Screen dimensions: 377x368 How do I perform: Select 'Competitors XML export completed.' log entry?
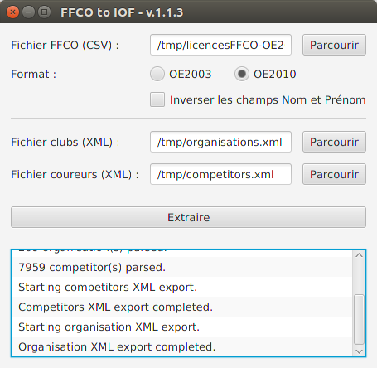(181, 307)
